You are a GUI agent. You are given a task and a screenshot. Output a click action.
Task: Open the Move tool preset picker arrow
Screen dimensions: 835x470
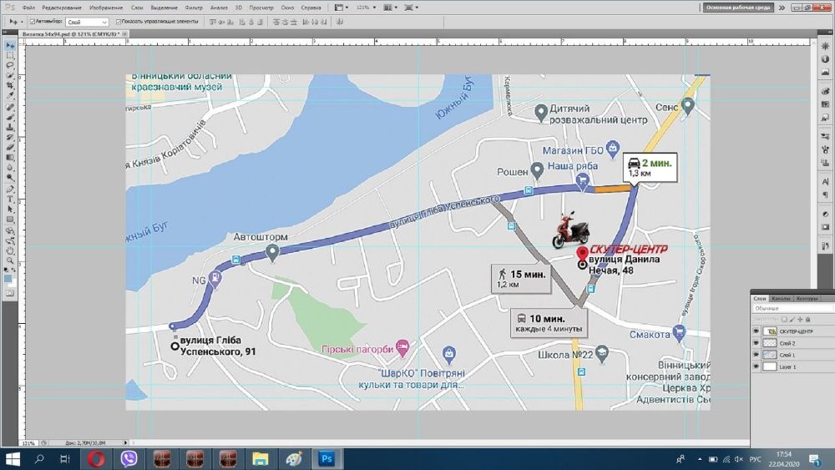coord(22,22)
